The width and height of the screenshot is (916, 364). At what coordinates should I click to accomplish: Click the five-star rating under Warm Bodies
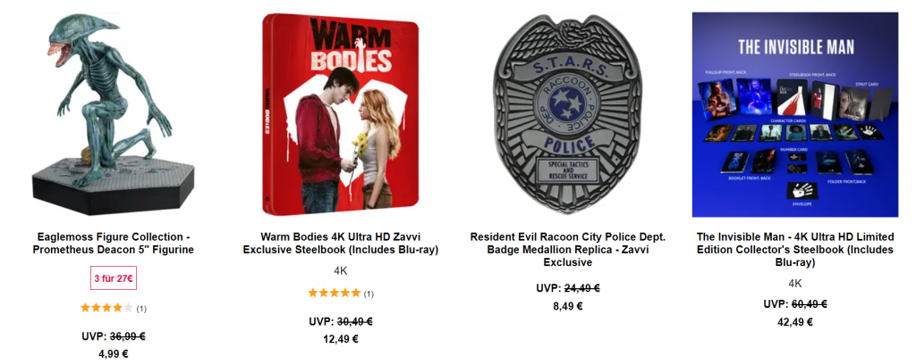[x=335, y=293]
